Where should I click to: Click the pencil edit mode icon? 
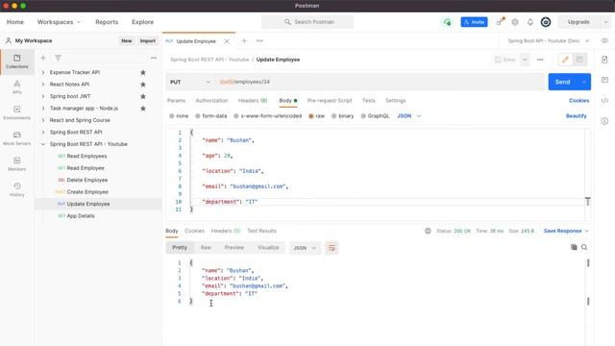point(565,60)
